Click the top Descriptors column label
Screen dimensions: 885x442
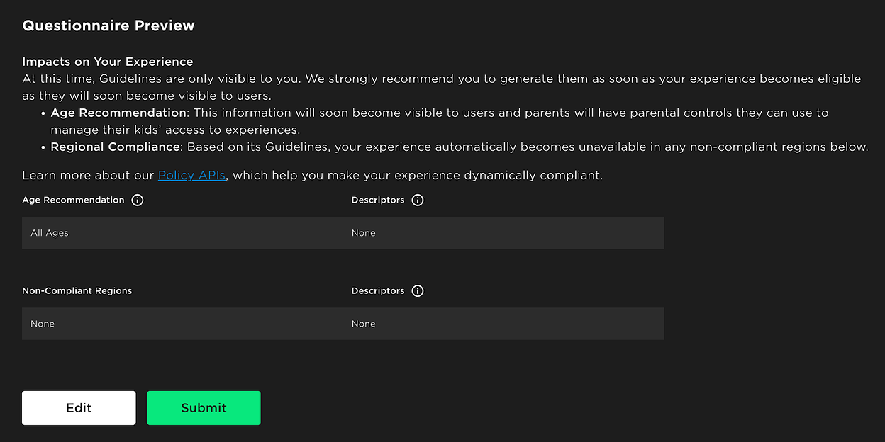coord(379,200)
